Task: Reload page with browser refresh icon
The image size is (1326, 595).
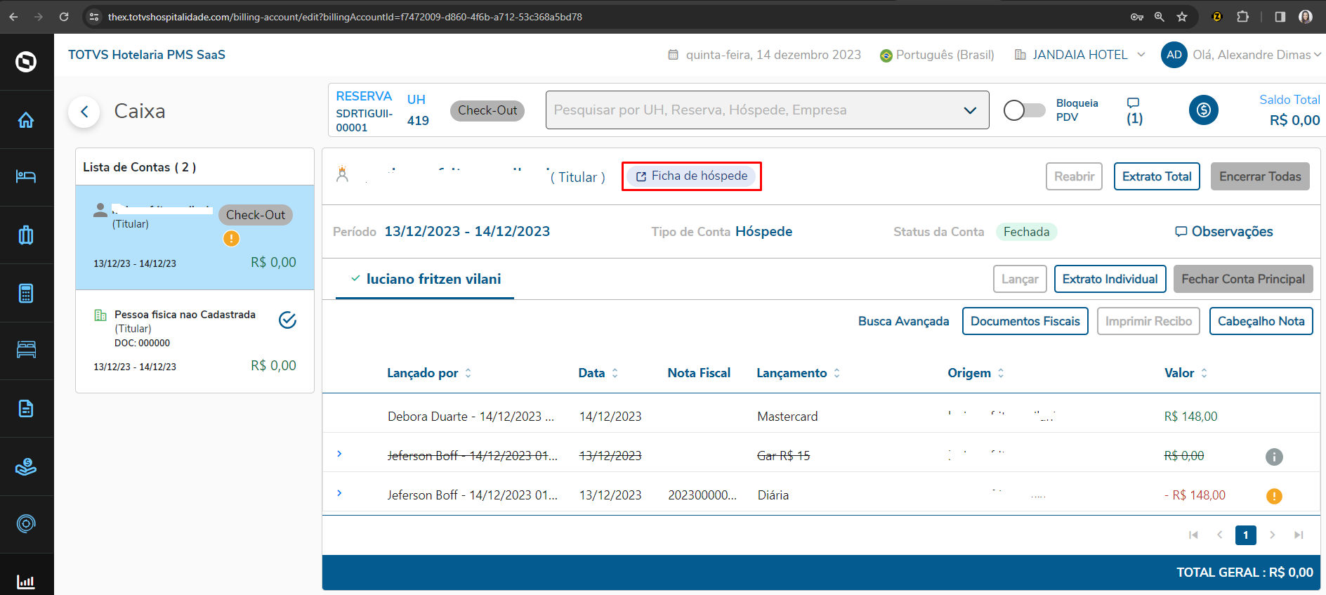Action: point(64,17)
